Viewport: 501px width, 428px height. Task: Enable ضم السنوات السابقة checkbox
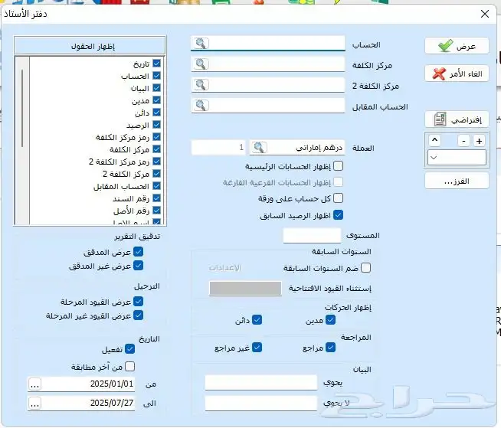point(366,268)
